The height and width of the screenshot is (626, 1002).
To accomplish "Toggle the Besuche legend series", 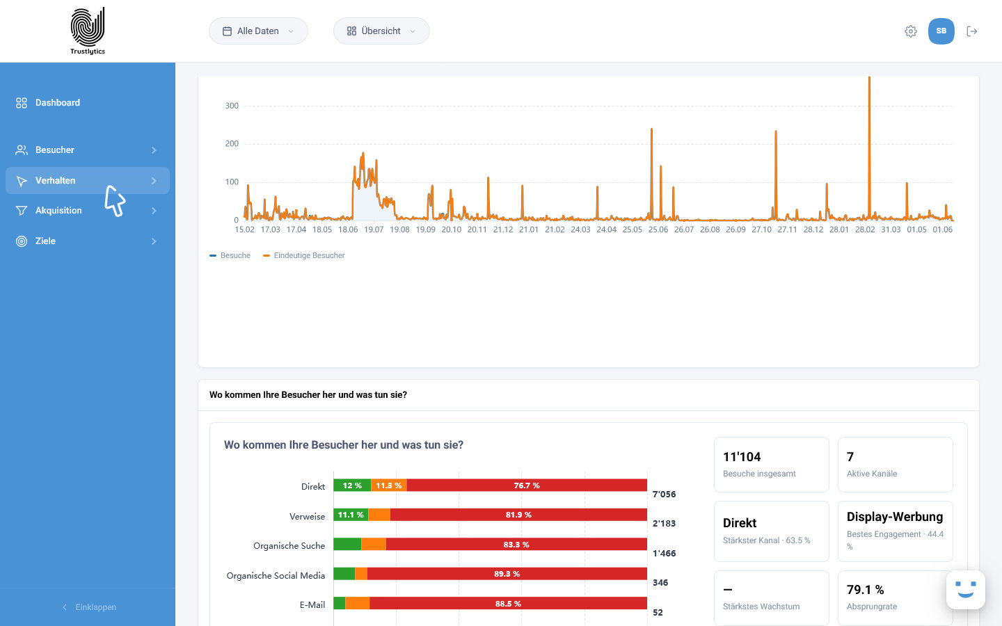I will click(x=230, y=256).
